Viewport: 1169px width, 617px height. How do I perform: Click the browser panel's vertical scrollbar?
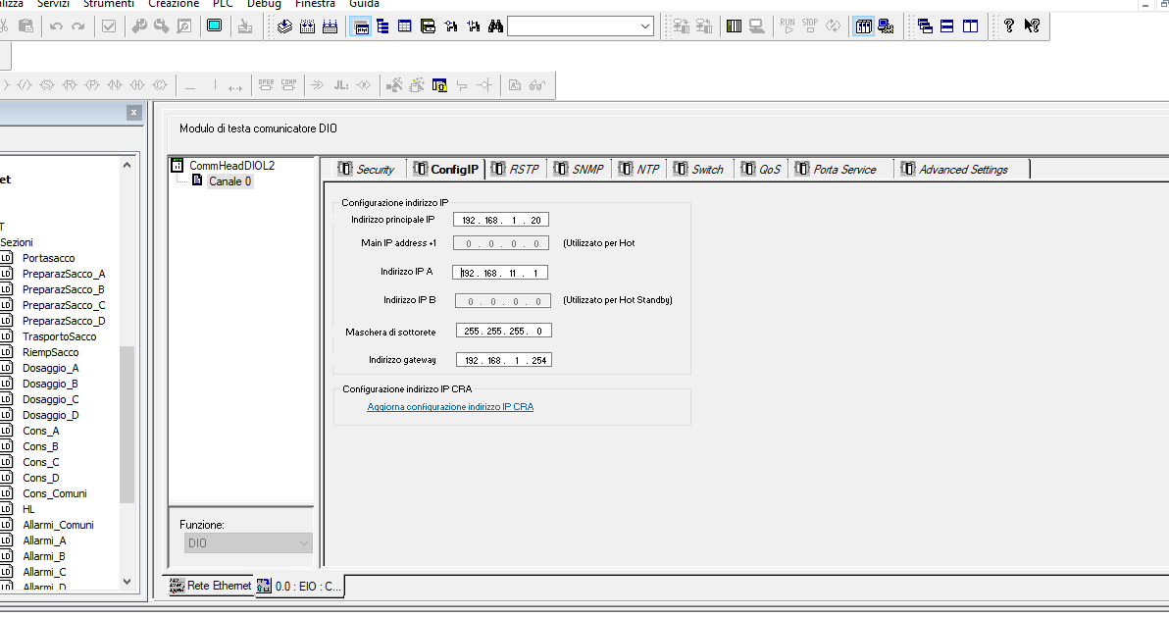(x=127, y=373)
